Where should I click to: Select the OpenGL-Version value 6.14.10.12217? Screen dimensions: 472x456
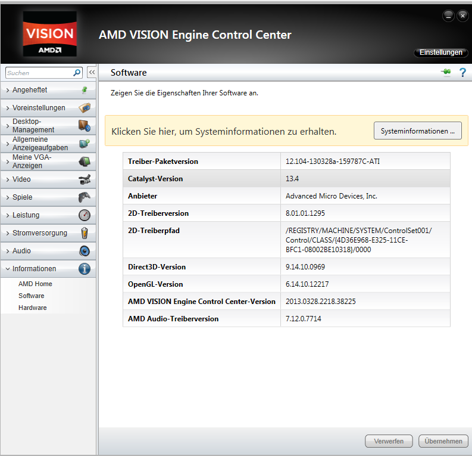point(307,284)
